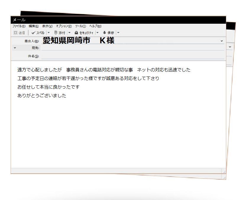Open the 差出人 sender selection dropdown

[x=221, y=41]
